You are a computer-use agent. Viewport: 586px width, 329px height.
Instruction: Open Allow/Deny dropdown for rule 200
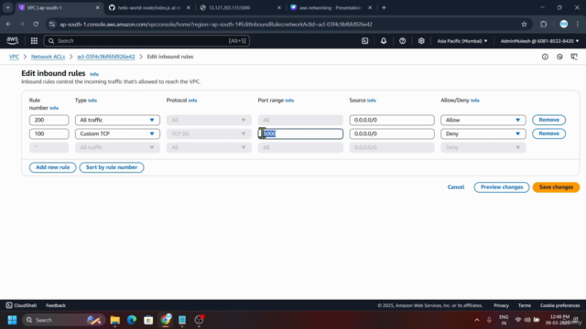tap(483, 120)
